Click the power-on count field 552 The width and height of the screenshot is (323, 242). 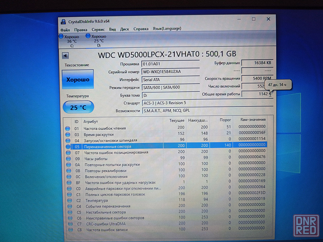tap(254, 86)
